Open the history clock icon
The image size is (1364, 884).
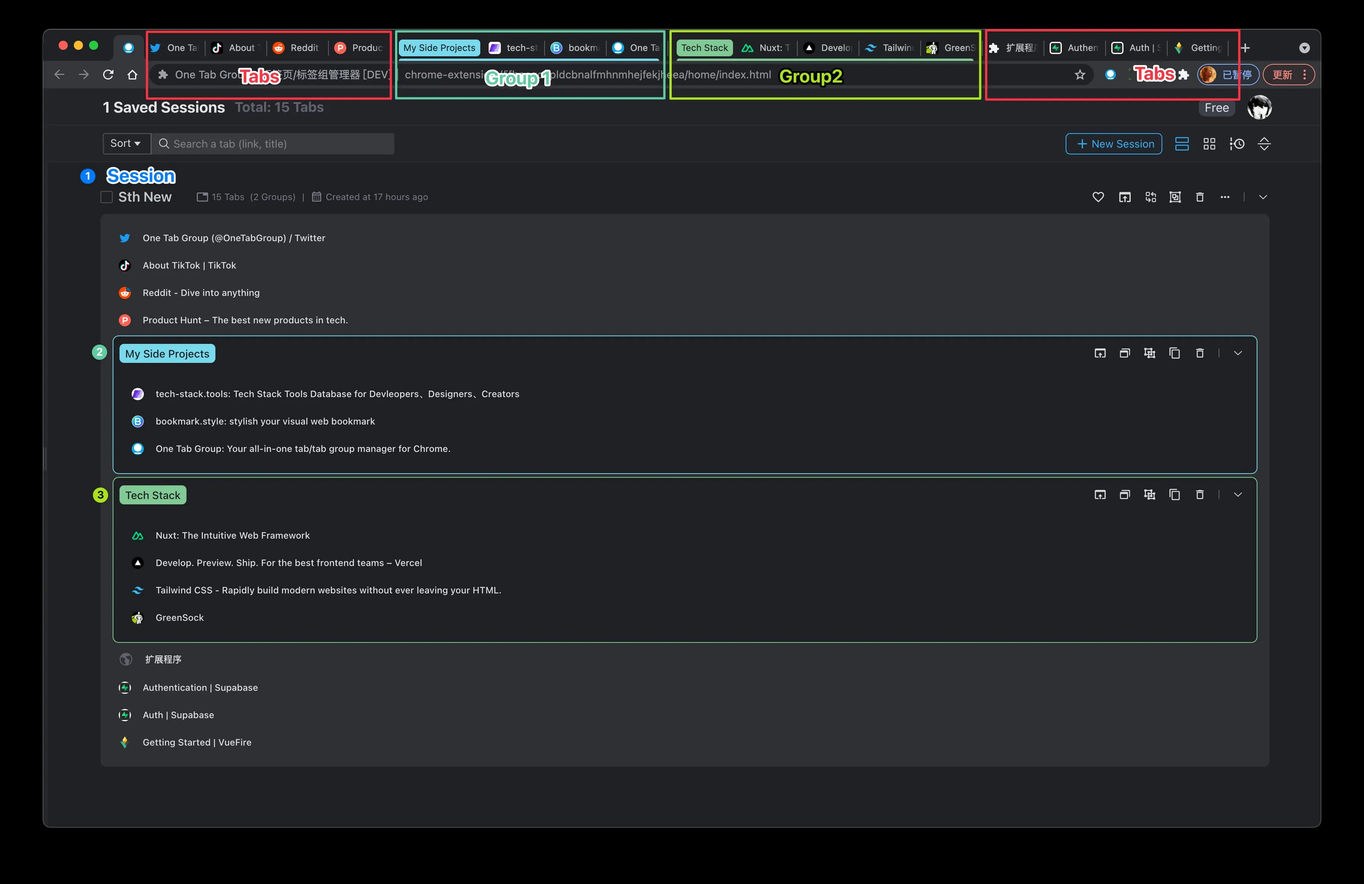coord(1237,144)
